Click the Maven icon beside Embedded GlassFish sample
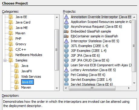This screenshot has height=110, width=139. [66, 31]
